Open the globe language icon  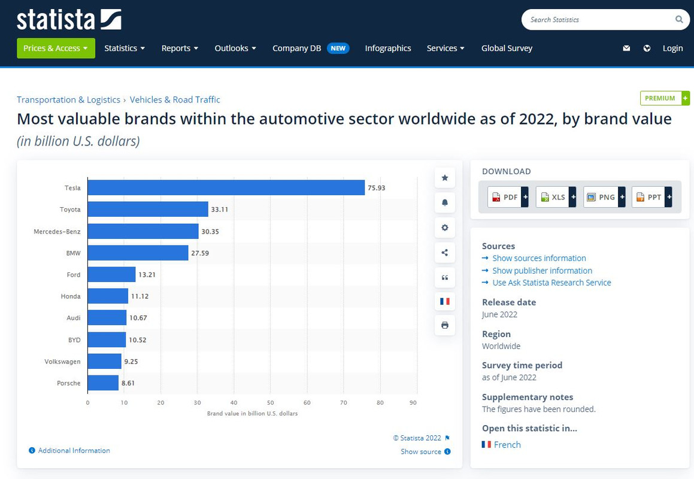pyautogui.click(x=647, y=48)
